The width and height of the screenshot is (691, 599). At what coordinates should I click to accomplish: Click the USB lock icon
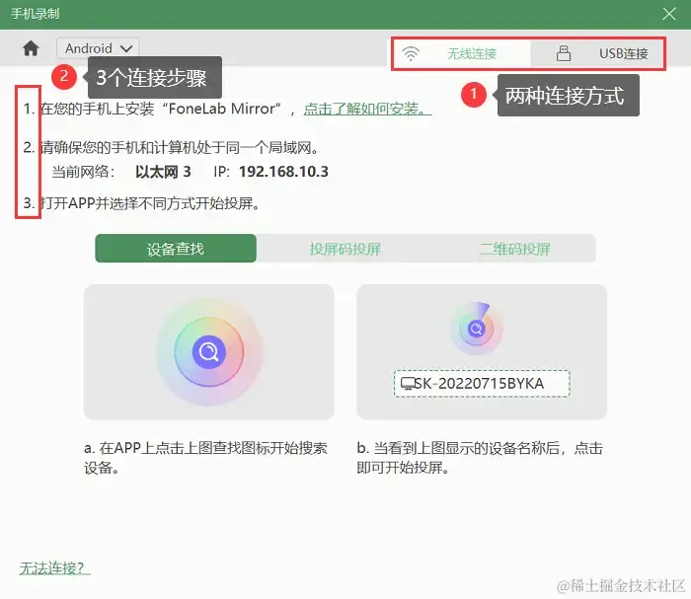coord(564,53)
